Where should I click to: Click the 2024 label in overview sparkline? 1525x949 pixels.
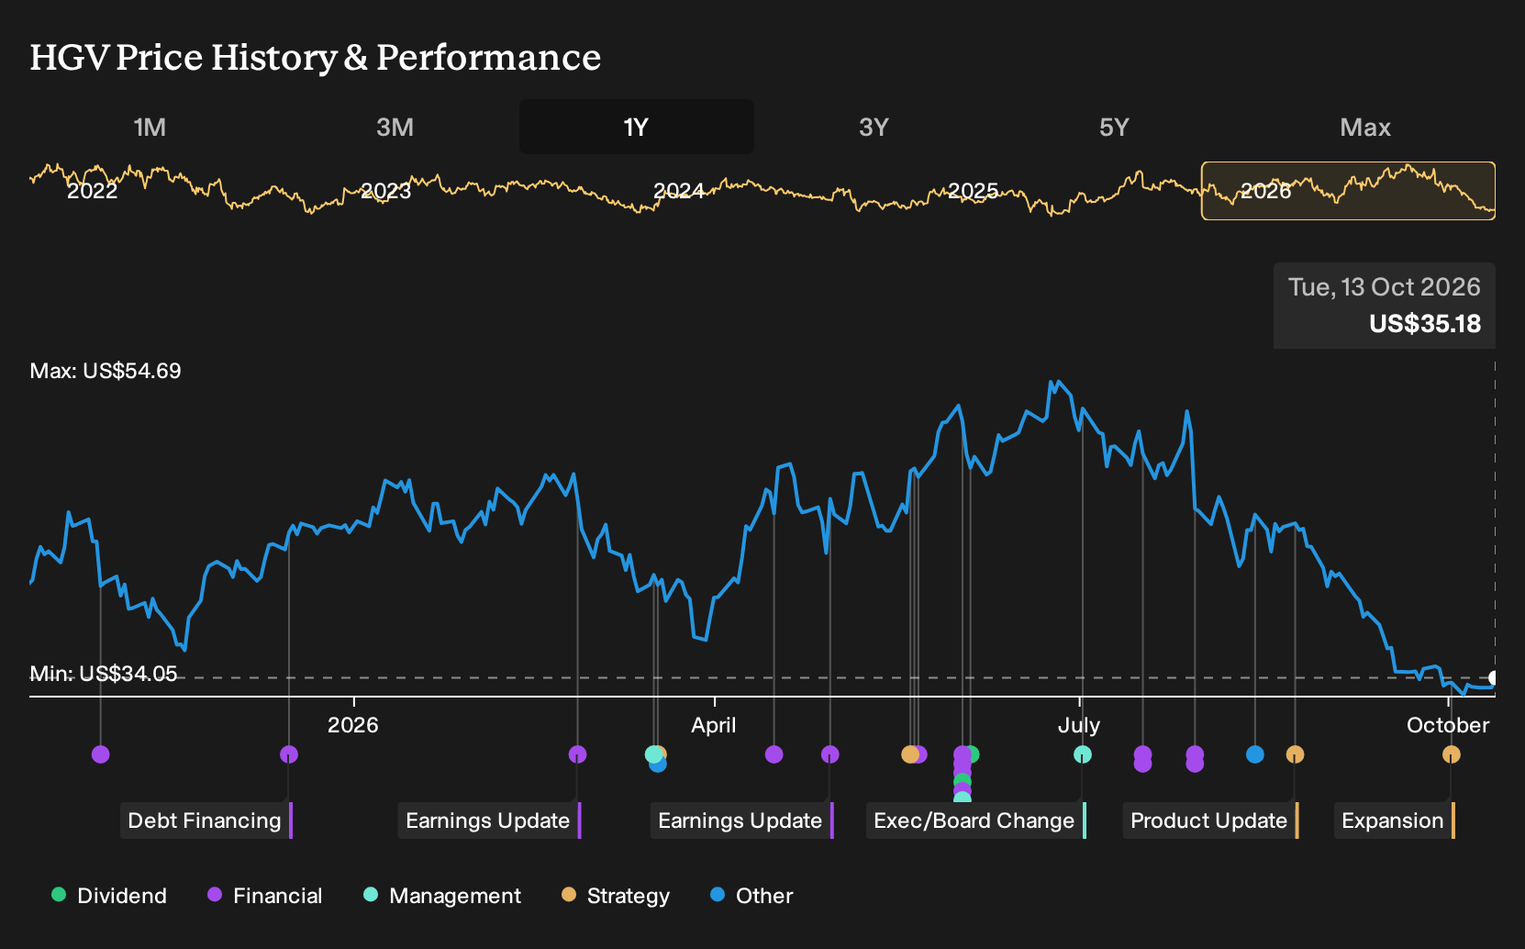679,191
